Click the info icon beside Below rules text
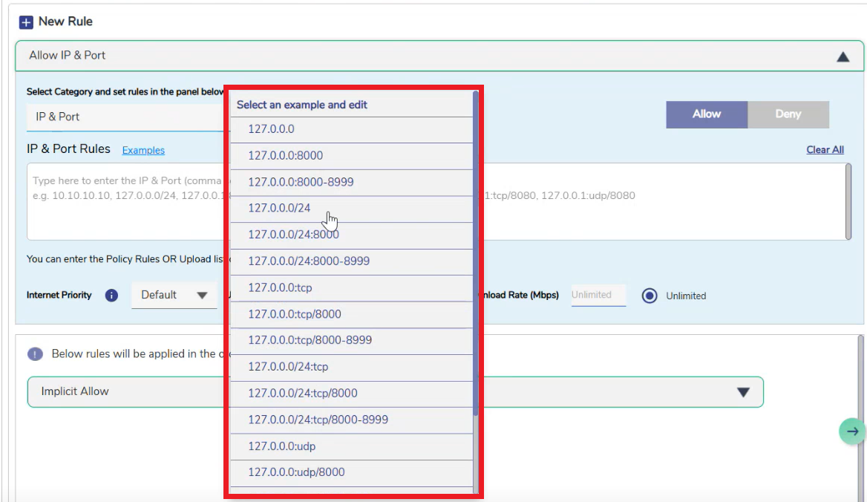The width and height of the screenshot is (867, 502). coord(35,354)
